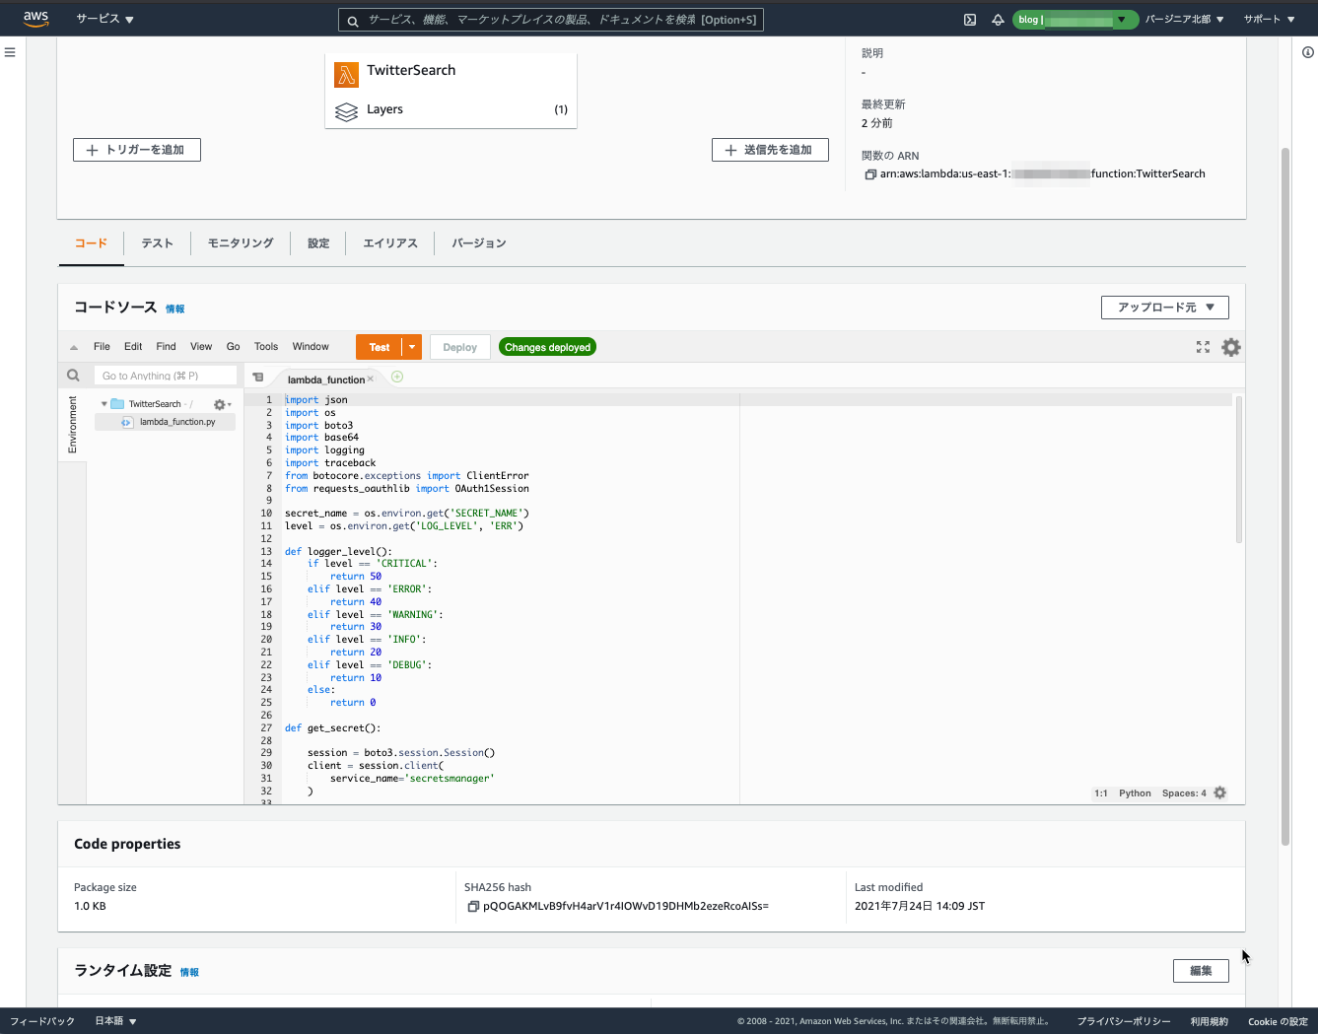The image size is (1318, 1034).
Task: Open the File menu in editor
Action: click(x=102, y=347)
